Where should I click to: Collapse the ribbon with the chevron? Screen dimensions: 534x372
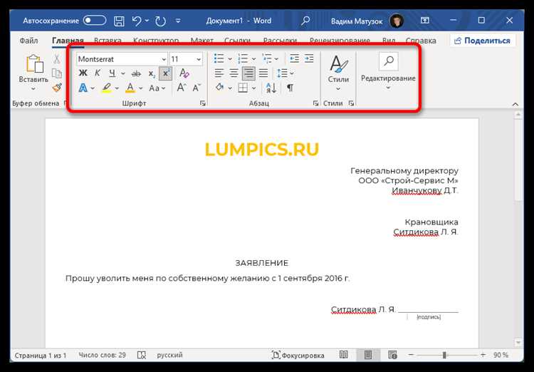pos(515,104)
